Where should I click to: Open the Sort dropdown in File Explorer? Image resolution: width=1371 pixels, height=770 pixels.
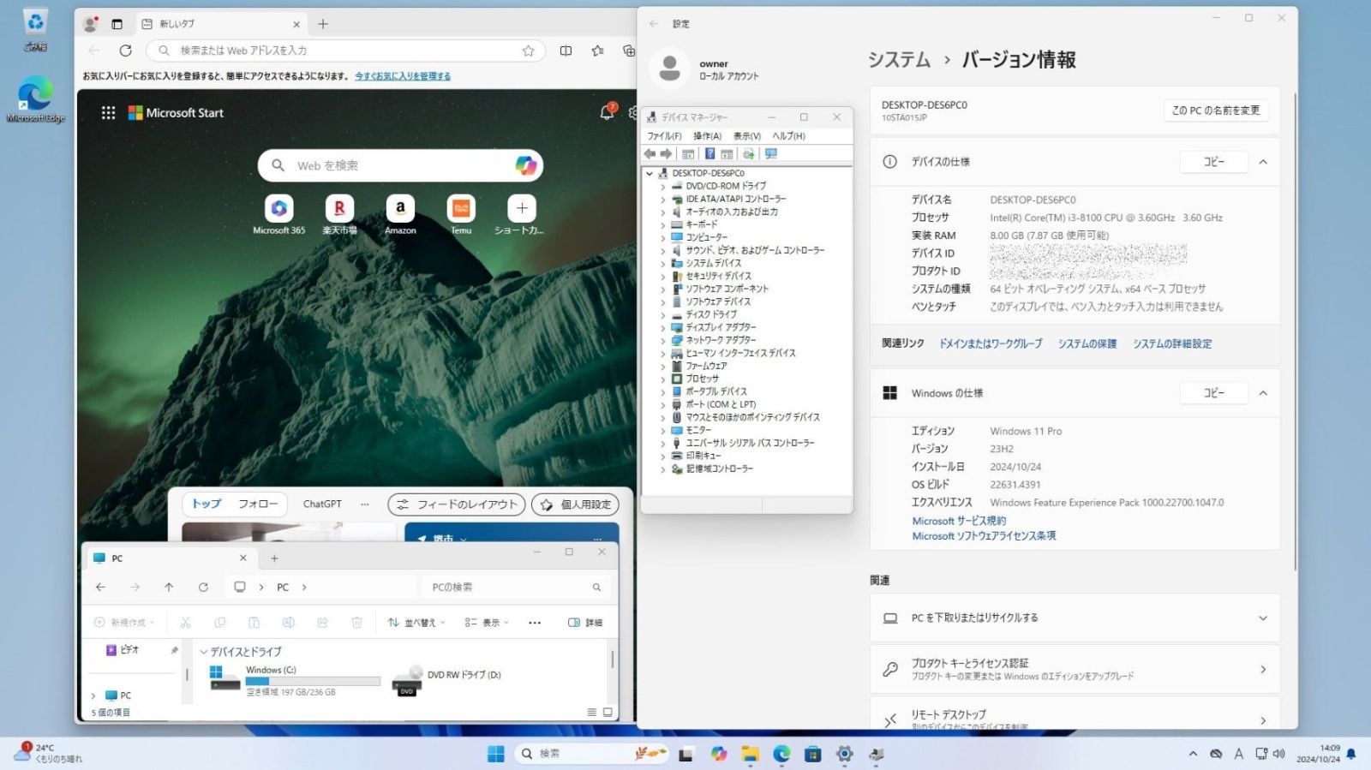pyautogui.click(x=416, y=623)
